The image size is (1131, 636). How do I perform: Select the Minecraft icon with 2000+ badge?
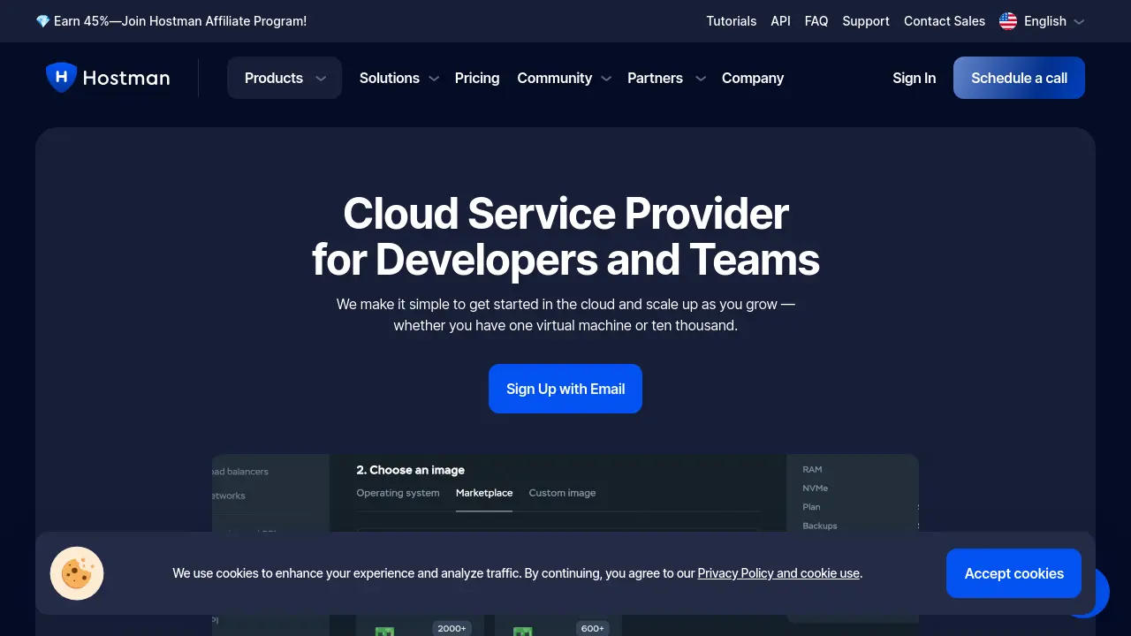(384, 630)
